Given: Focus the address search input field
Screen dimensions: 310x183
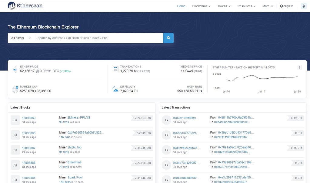Looking at the screenshot, I should click(x=99, y=38).
